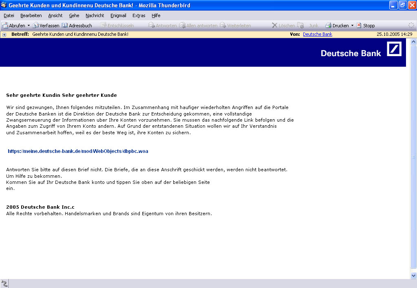
Task: Open the Drucken dropdown arrow
Action: pos(352,26)
